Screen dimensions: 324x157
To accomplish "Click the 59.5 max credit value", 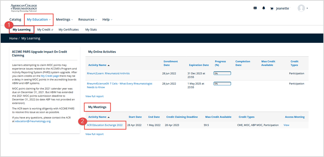I will (206, 125).
